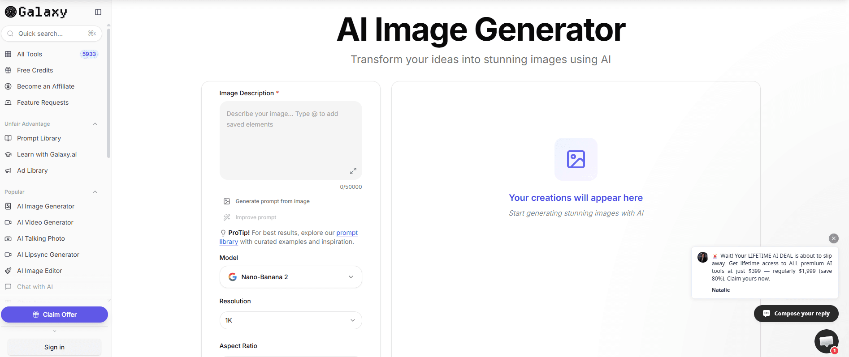Screen dimensions: 849x357
Task: Click Learn with Galaxy.ai graduation cap icon
Action: pos(8,154)
